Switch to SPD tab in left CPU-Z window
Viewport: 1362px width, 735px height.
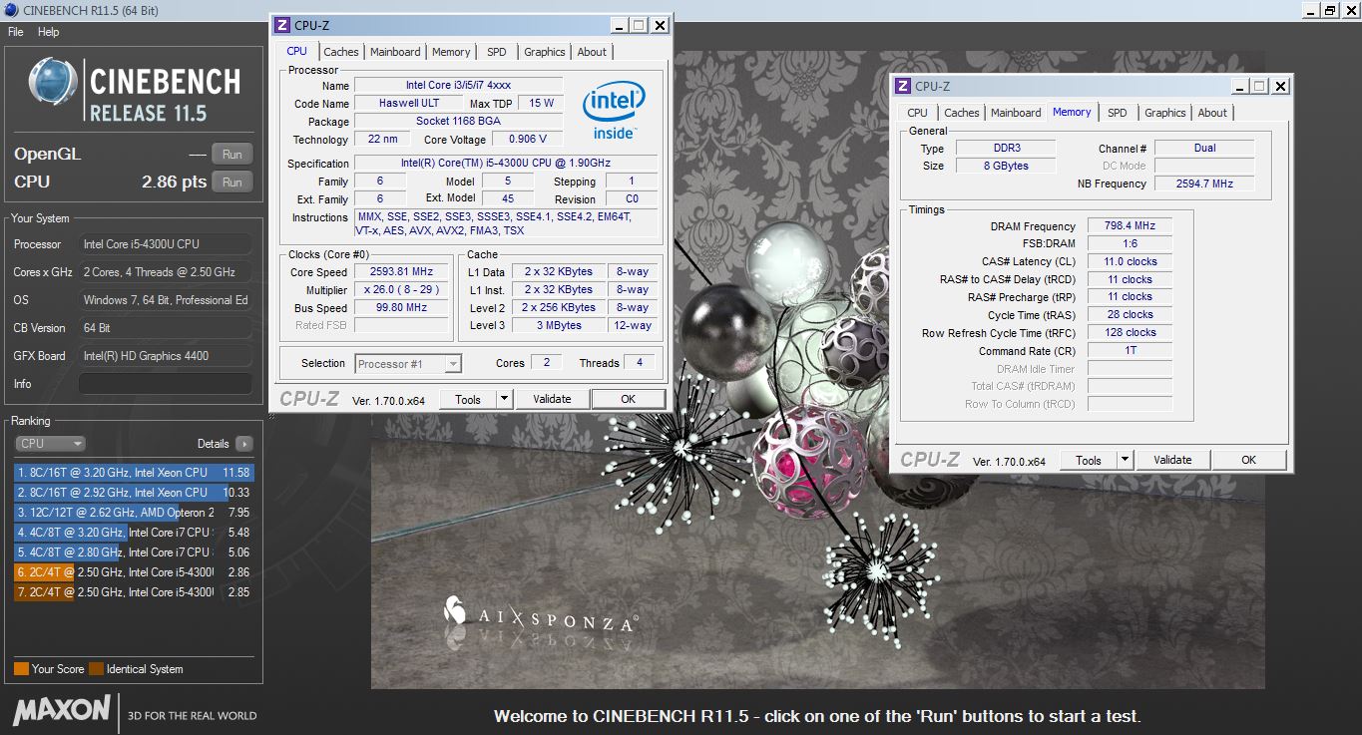coord(497,52)
